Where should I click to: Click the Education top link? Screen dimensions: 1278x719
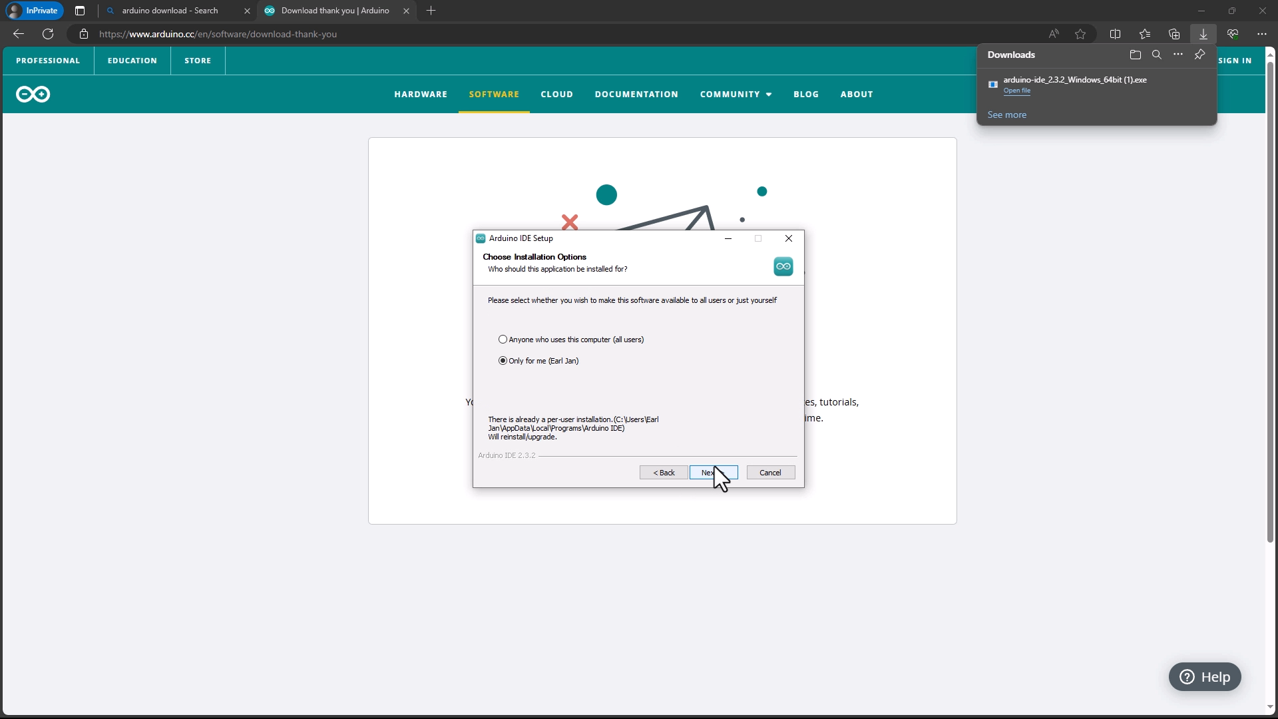click(x=132, y=61)
